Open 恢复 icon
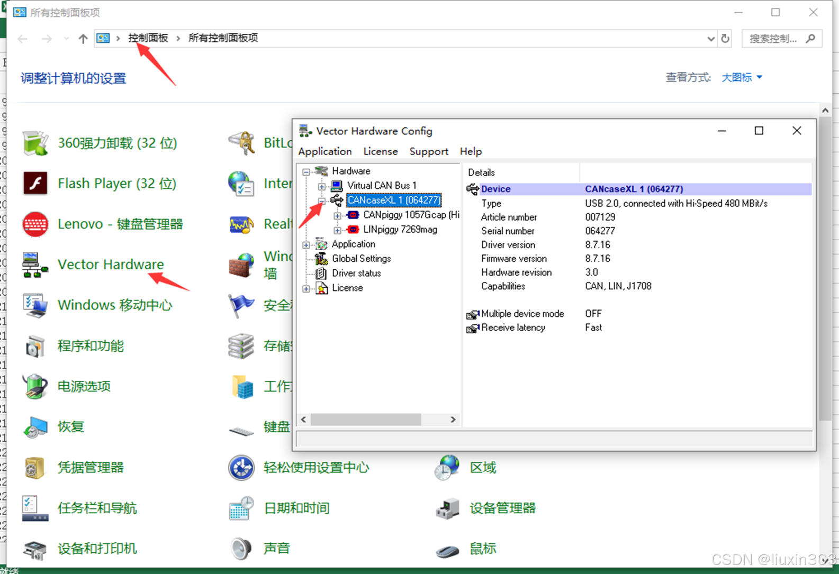 [35, 427]
